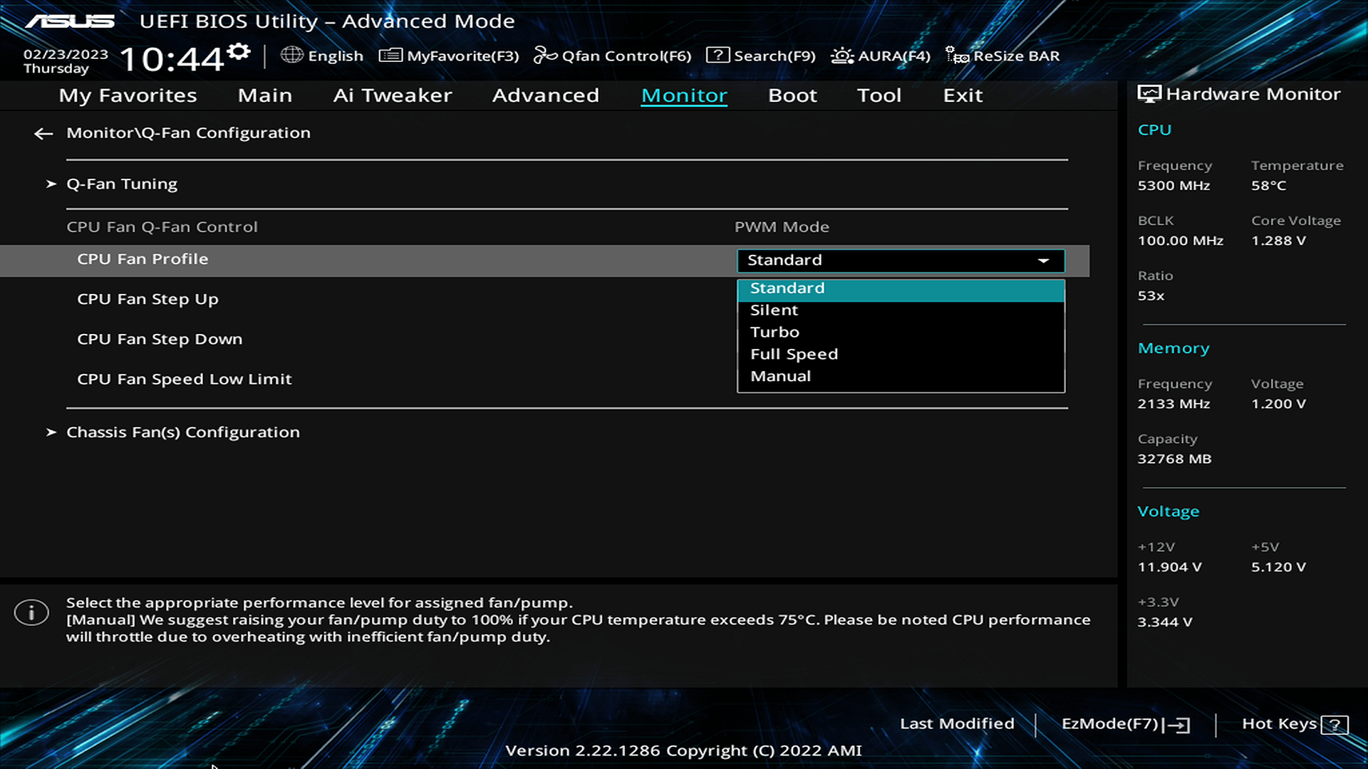Choose Full Speed fan profile option
The width and height of the screenshot is (1368, 769).
tap(794, 355)
